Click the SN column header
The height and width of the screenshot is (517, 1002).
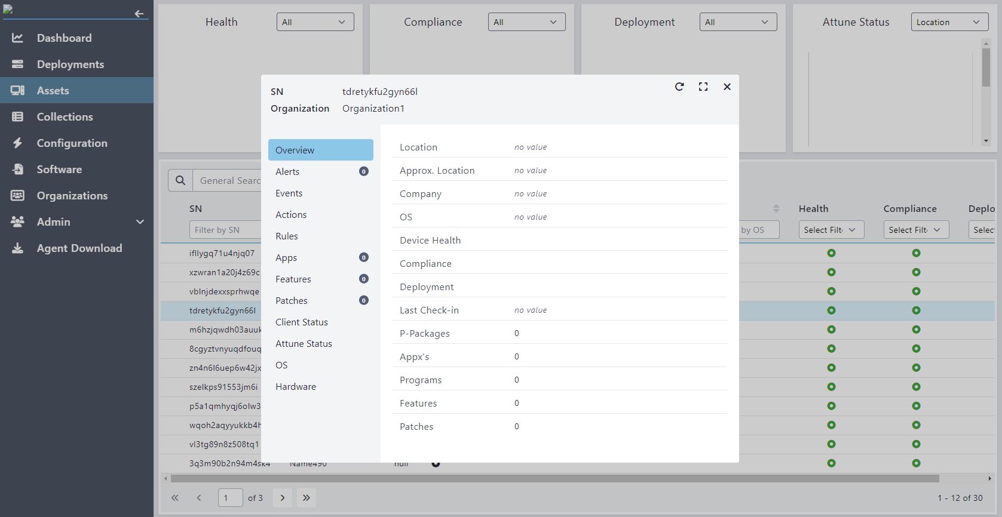[195, 208]
